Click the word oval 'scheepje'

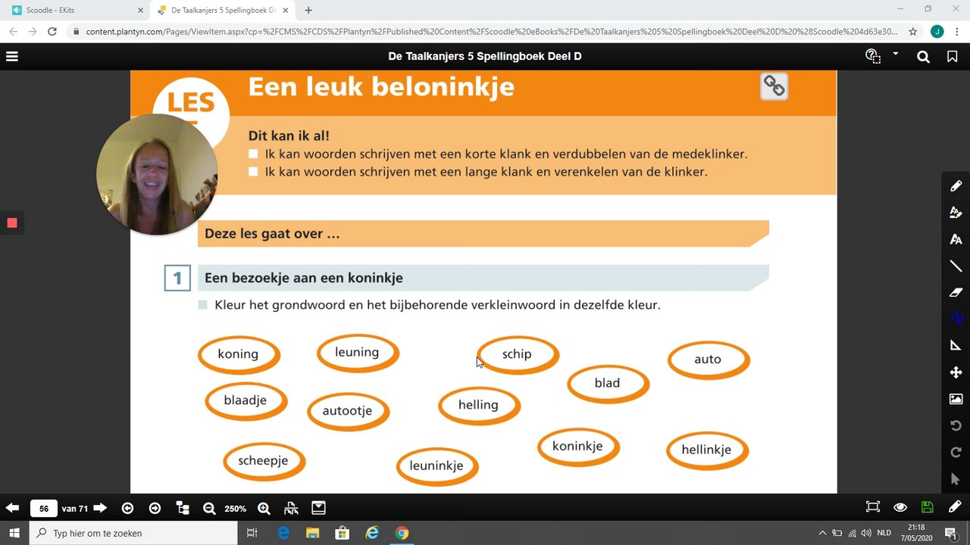(264, 462)
